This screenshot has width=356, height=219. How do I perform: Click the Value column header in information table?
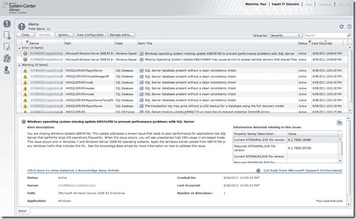coord(312,134)
